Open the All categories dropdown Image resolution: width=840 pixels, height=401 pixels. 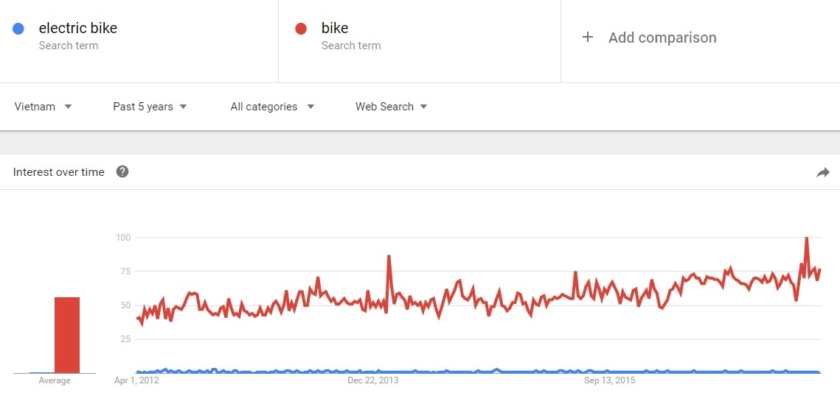pyautogui.click(x=272, y=107)
